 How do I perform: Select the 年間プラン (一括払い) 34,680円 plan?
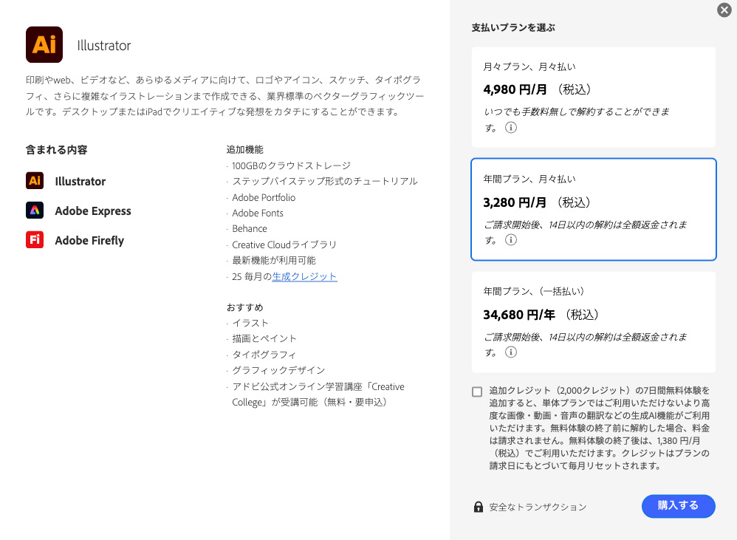click(x=594, y=321)
